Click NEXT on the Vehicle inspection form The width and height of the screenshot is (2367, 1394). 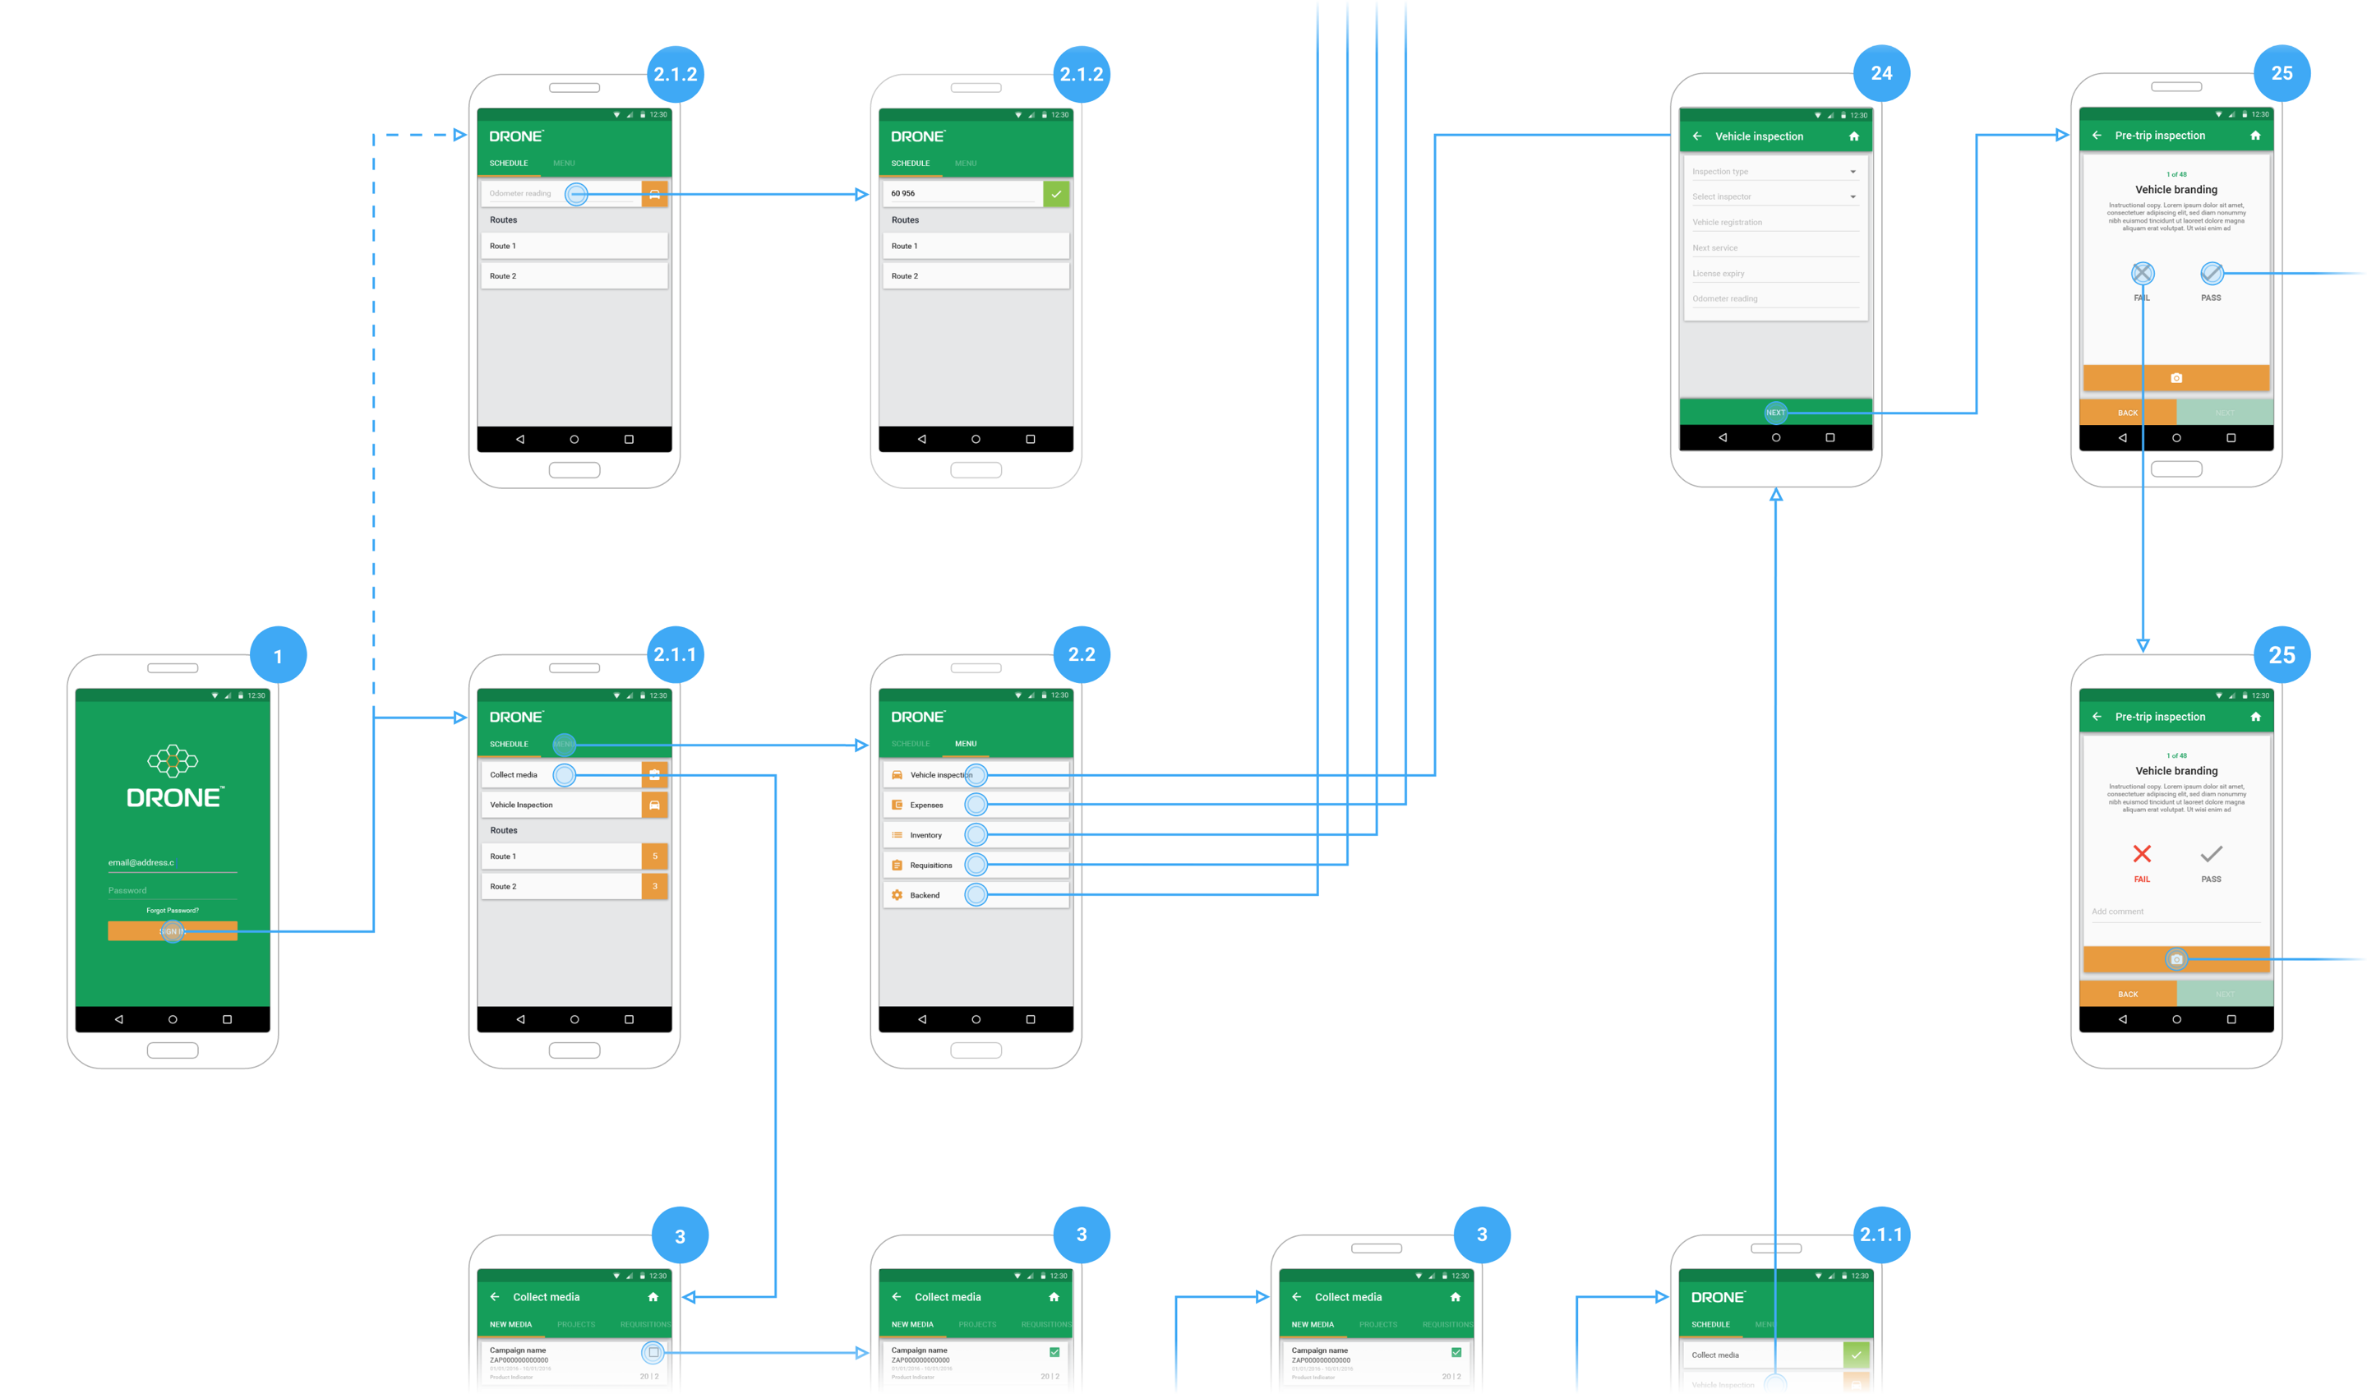coord(1775,413)
